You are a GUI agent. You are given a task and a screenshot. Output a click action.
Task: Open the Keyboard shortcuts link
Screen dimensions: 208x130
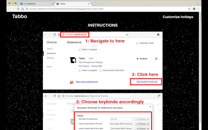tap(147, 82)
